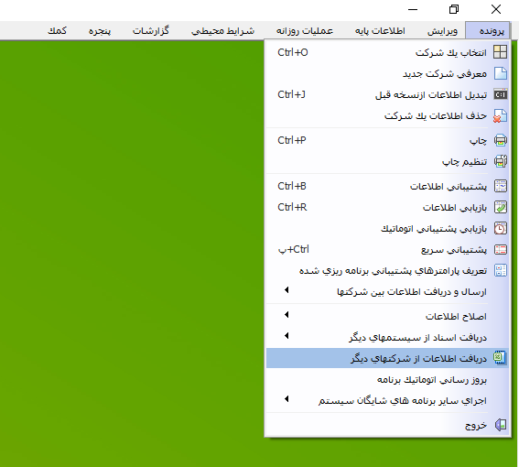This screenshot has width=519, height=467.
Task: Click the print setup icon for تنظيم چاپ
Action: click(x=500, y=162)
